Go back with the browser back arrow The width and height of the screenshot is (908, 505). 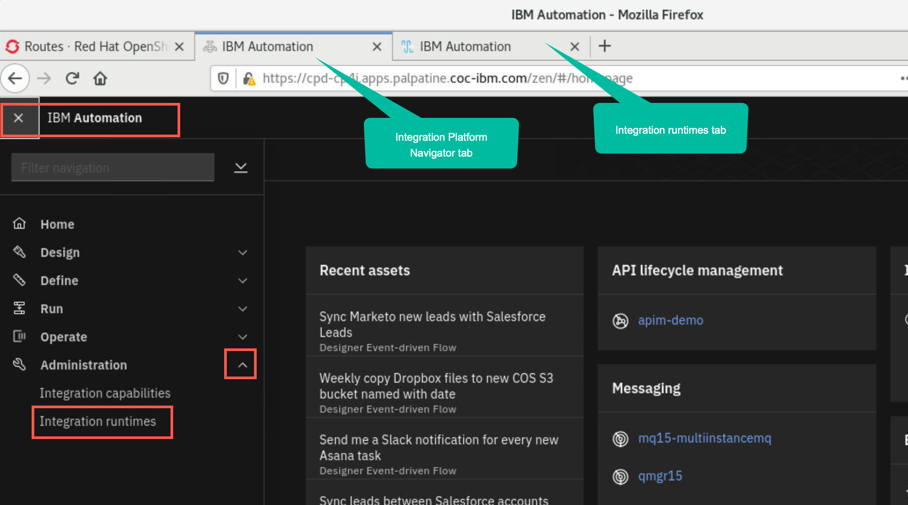[15, 78]
